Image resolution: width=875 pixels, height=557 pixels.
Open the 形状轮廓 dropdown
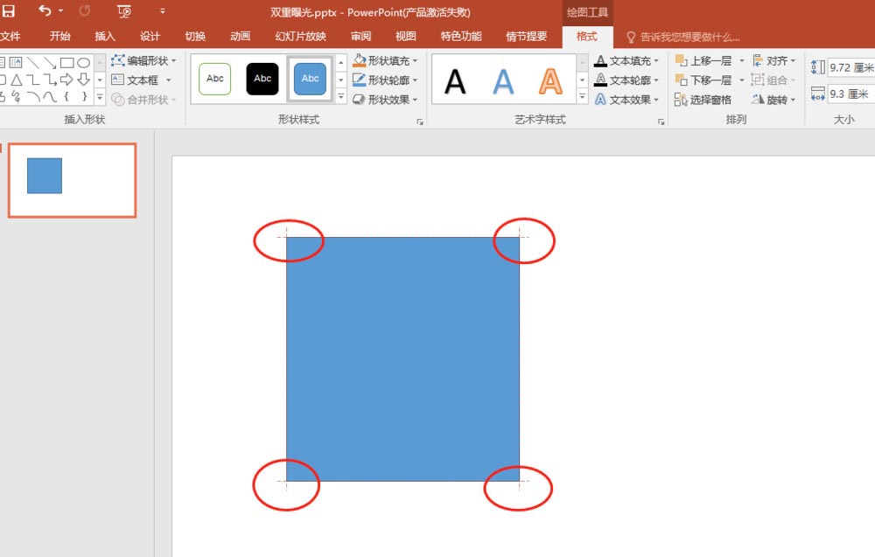[385, 80]
